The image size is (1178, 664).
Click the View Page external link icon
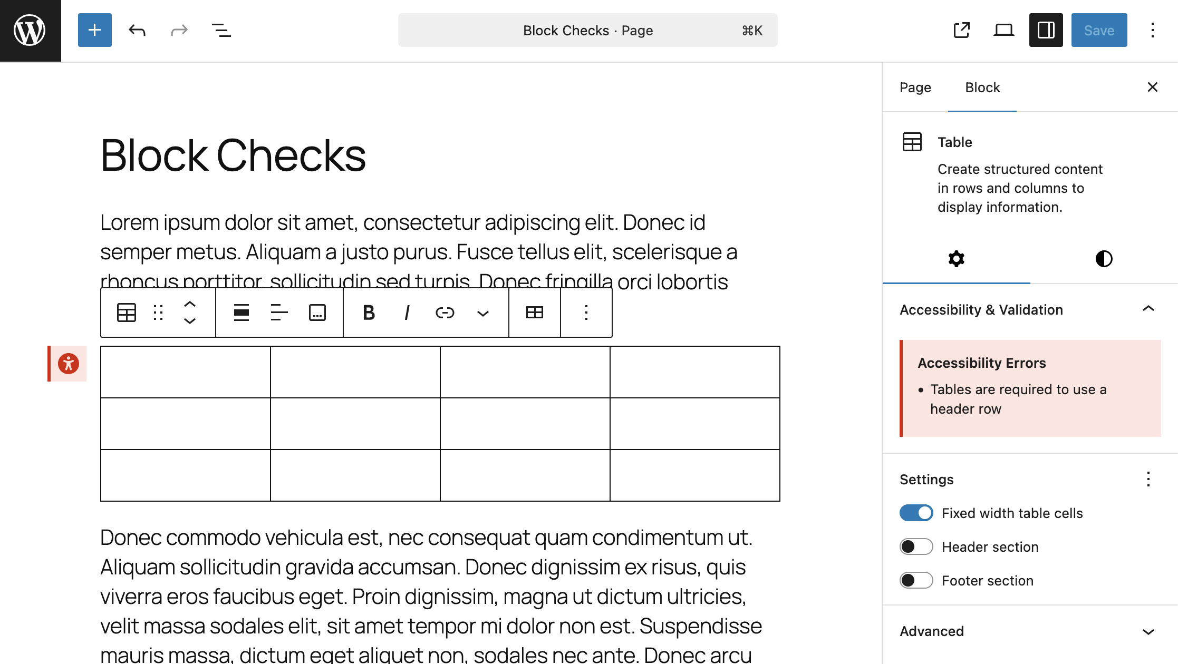pos(961,30)
